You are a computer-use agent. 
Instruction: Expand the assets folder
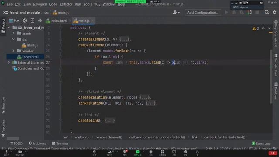click(x=13, y=33)
